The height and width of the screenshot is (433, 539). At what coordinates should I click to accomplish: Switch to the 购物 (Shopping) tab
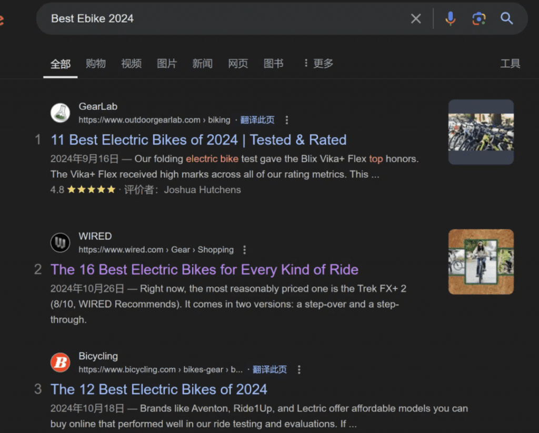coord(96,64)
